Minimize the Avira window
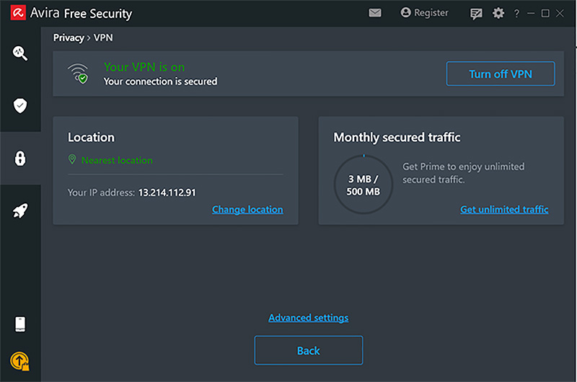Image resolution: width=577 pixels, height=382 pixels. pyautogui.click(x=531, y=13)
